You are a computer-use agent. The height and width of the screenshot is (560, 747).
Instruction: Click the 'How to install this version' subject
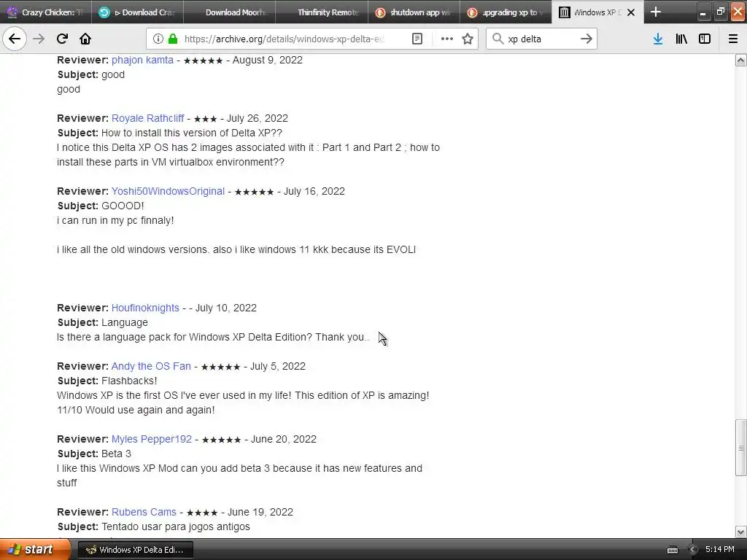coord(192,133)
